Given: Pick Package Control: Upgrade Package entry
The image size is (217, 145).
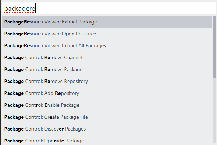Looking at the screenshot, I should click(44, 141).
